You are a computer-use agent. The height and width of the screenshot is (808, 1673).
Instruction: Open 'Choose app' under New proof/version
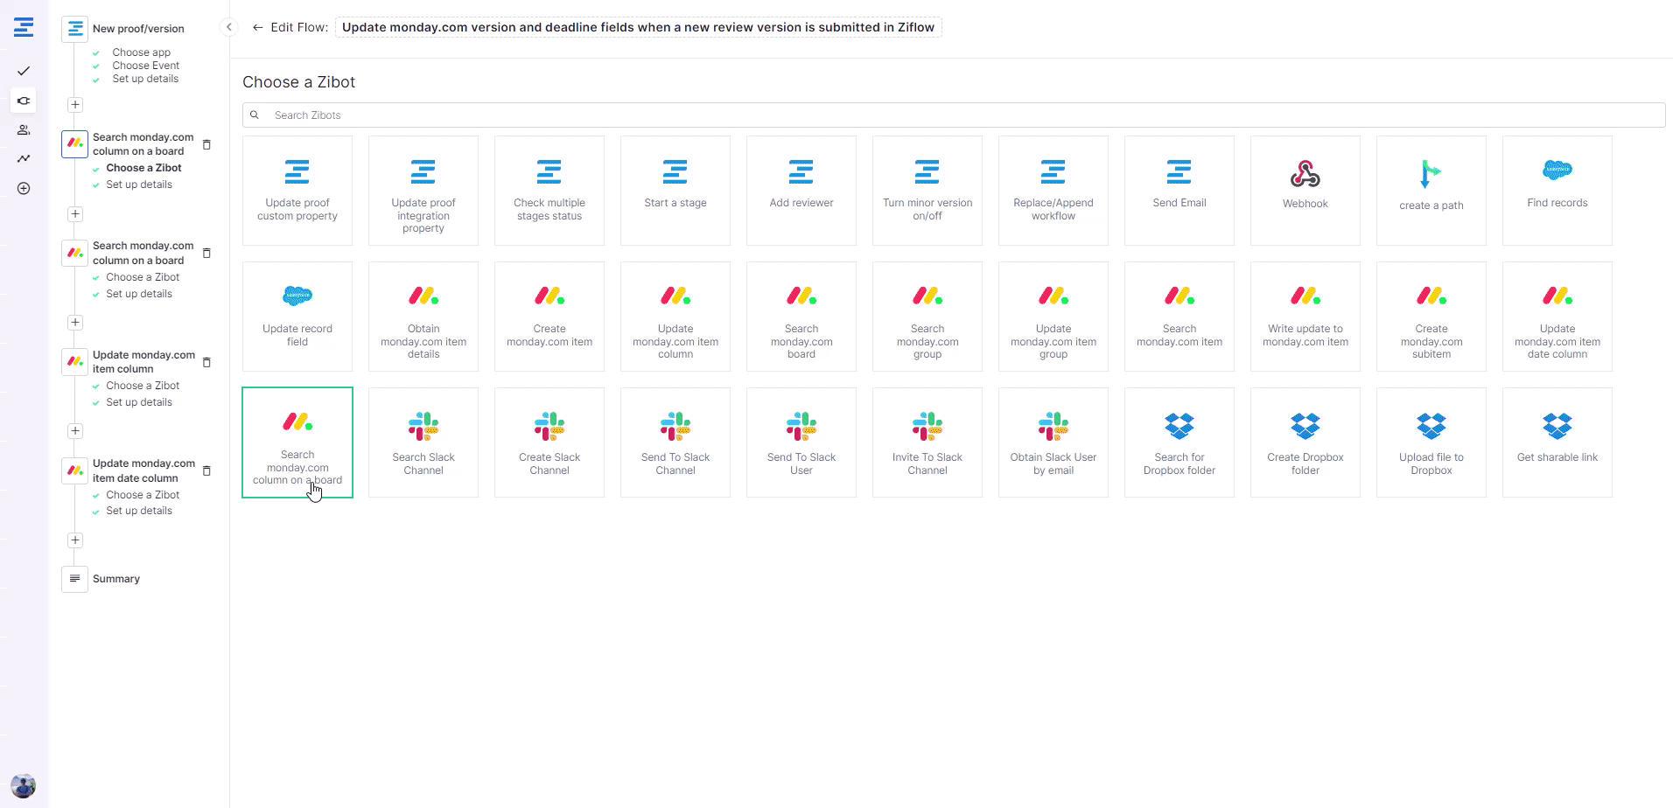coord(141,52)
